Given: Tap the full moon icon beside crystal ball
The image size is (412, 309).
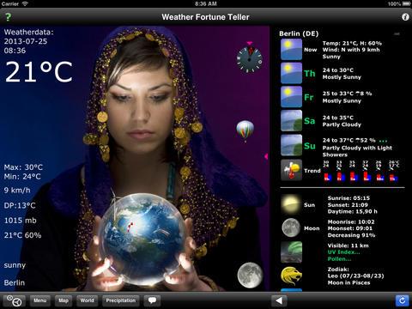Looking at the screenshot, I should coord(250,275).
